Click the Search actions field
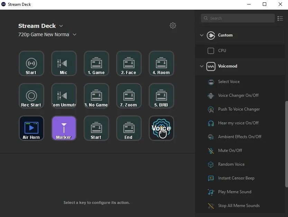 coord(238,18)
